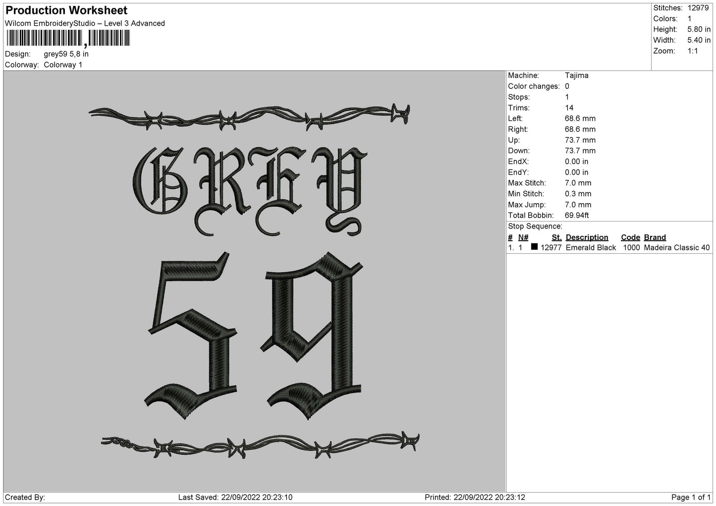Click the 'Up:' row value 73.7 mm

click(x=580, y=140)
